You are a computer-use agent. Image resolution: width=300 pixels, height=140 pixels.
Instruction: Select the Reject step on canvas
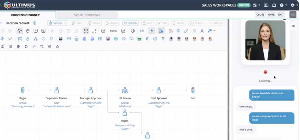[x=125, y=113]
